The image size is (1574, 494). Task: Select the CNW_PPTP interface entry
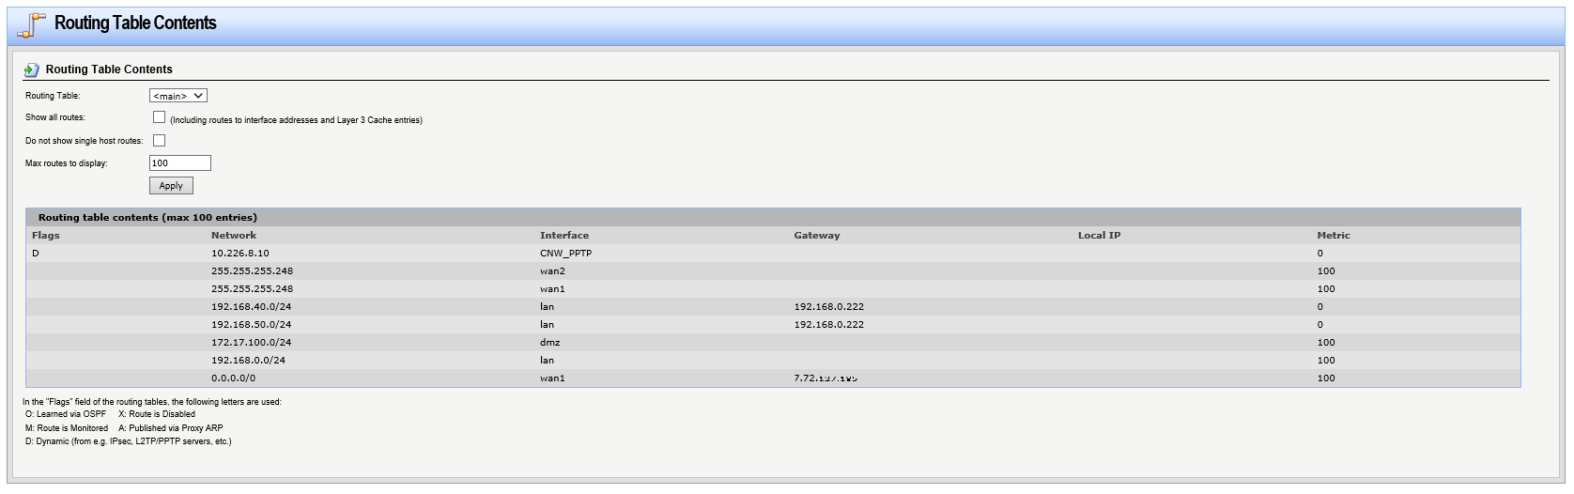click(x=565, y=254)
